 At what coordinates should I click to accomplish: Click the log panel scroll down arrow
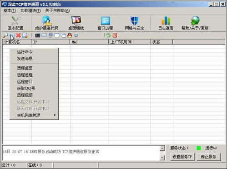(162, 158)
